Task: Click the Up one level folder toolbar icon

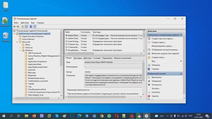Action: [x=23, y=26]
